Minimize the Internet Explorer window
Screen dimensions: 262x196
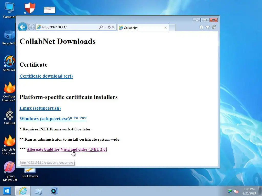tap(196, 20)
